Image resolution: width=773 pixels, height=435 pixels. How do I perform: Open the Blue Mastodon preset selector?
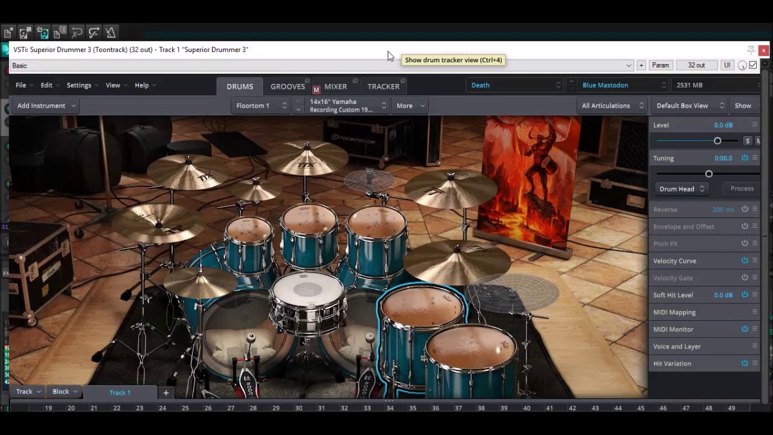tap(623, 85)
